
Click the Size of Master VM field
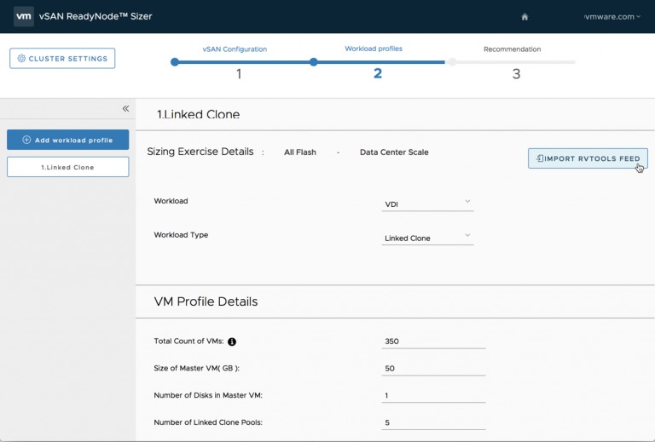[x=433, y=369]
